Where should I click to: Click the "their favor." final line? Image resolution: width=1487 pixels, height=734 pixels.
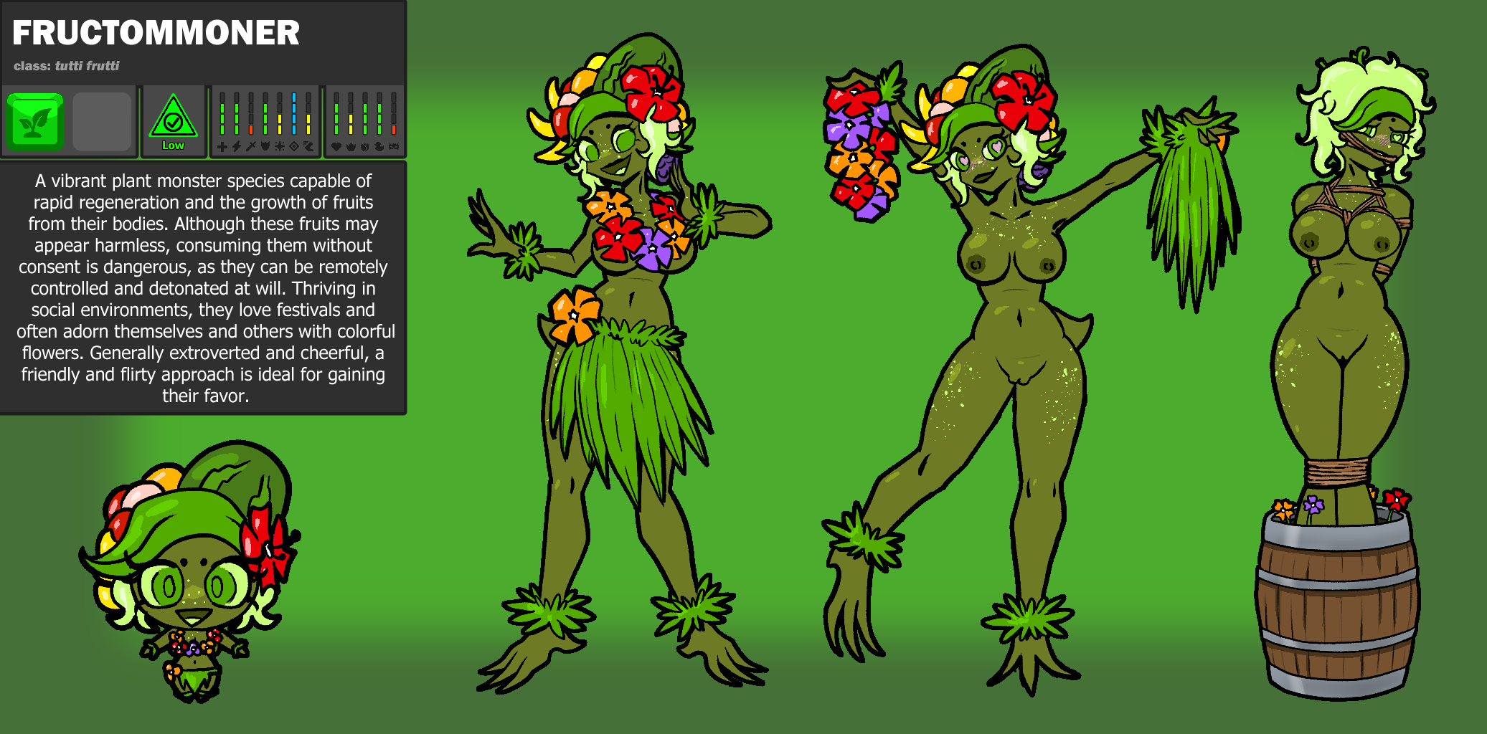pyautogui.click(x=205, y=396)
